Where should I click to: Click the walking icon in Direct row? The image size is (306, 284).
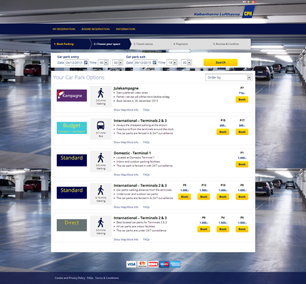click(100, 222)
